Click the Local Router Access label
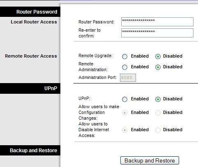The image size is (198, 167). tap(34, 22)
